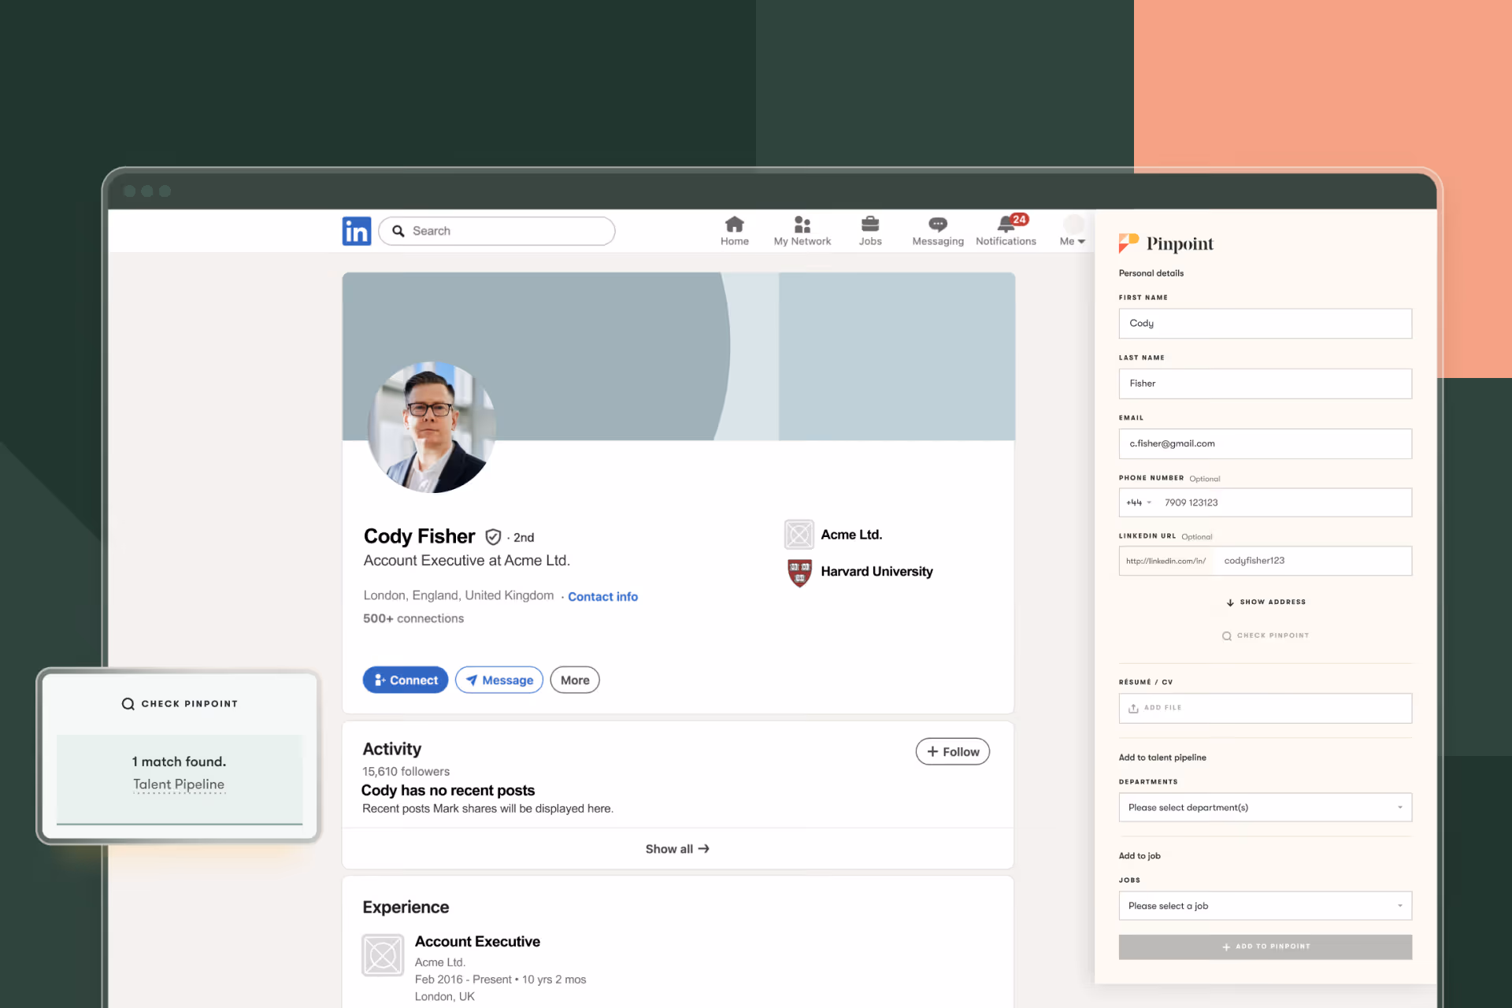Click the search magnifier icon
The height and width of the screenshot is (1008, 1512).
pos(398,231)
